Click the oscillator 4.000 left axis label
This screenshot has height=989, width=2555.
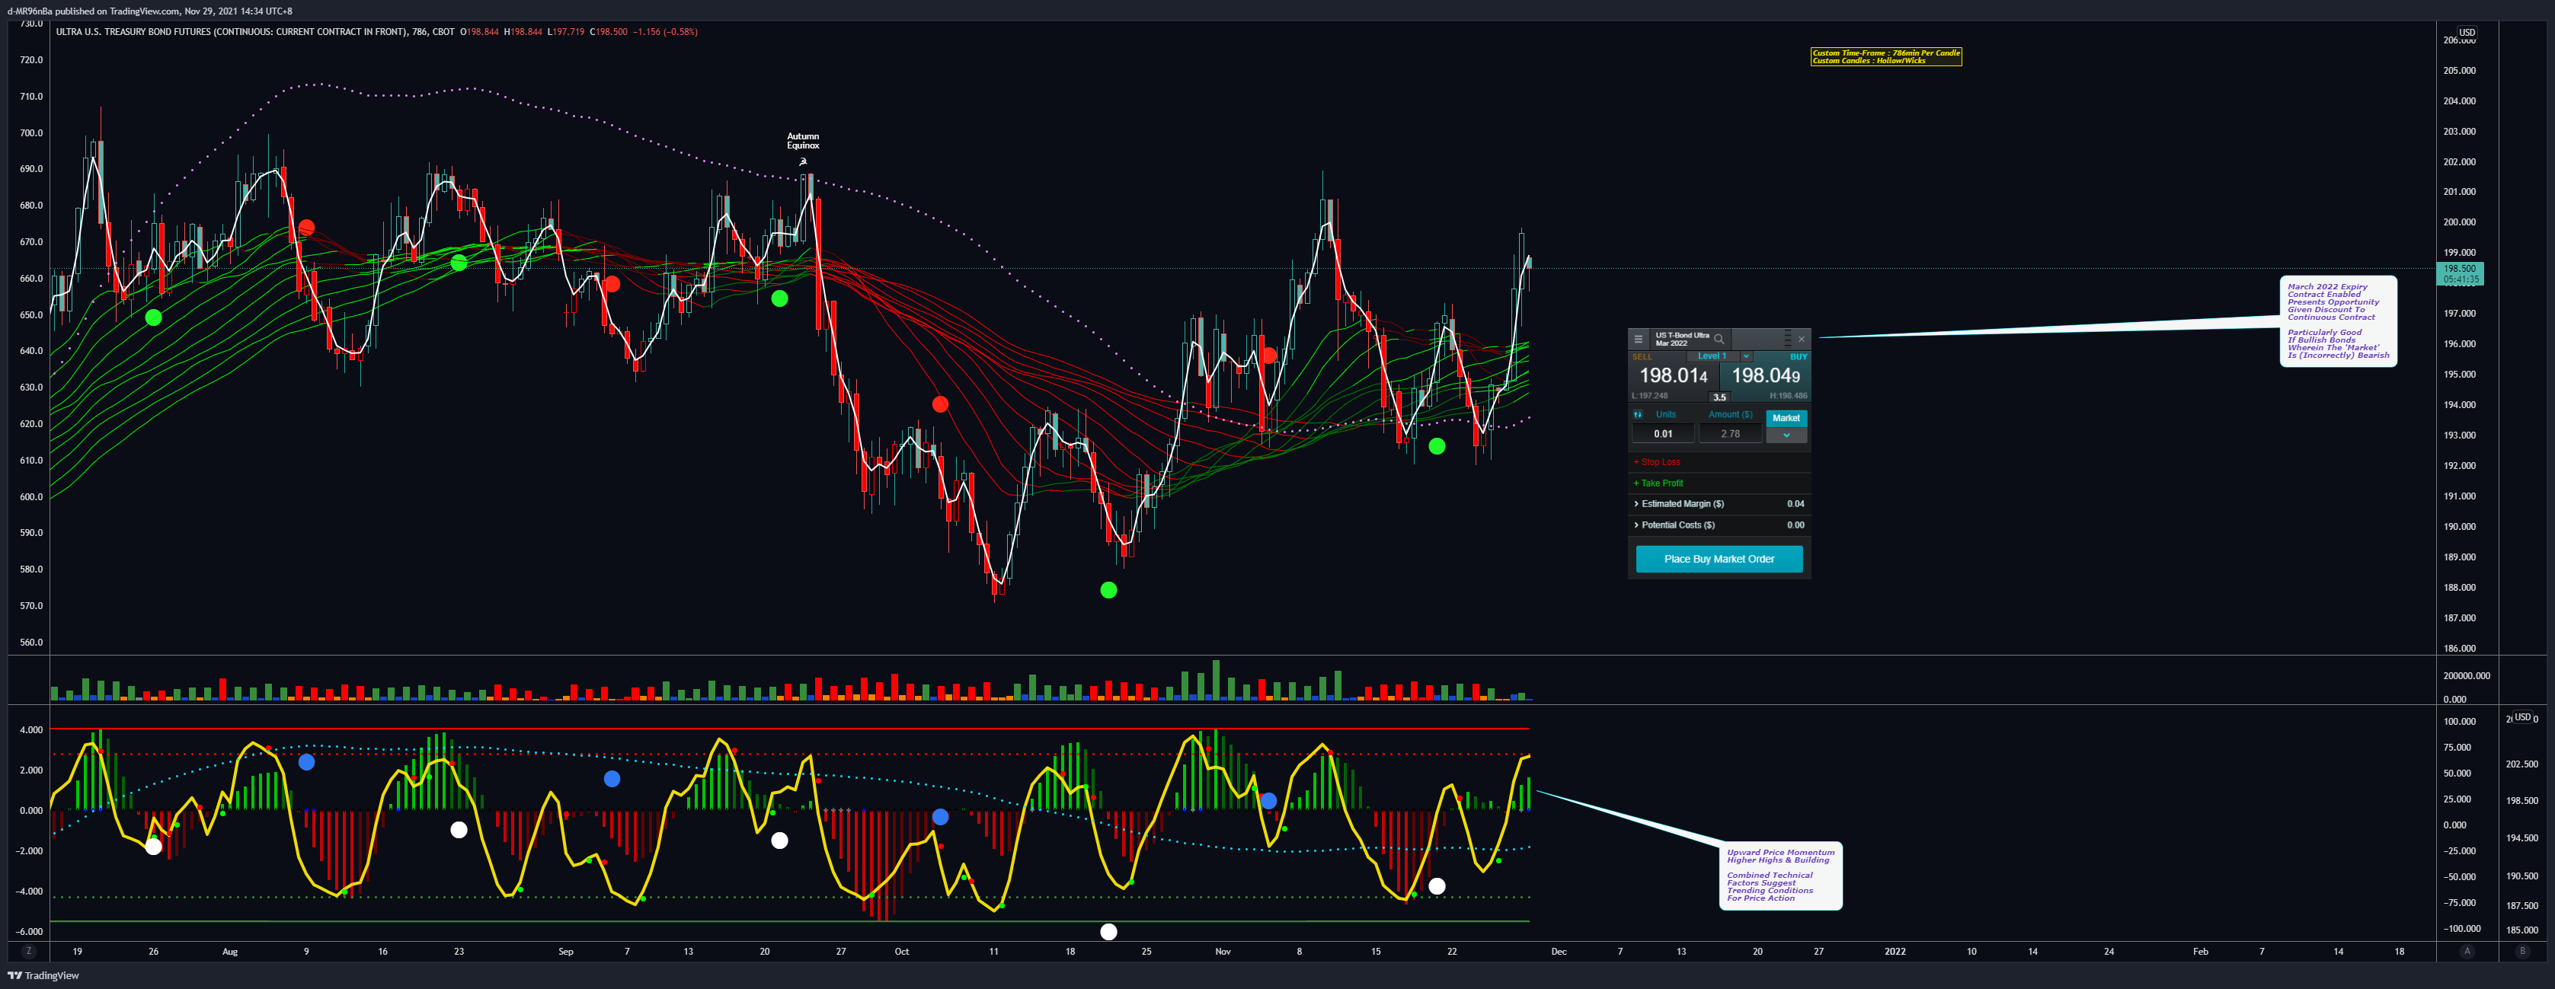click(x=30, y=730)
